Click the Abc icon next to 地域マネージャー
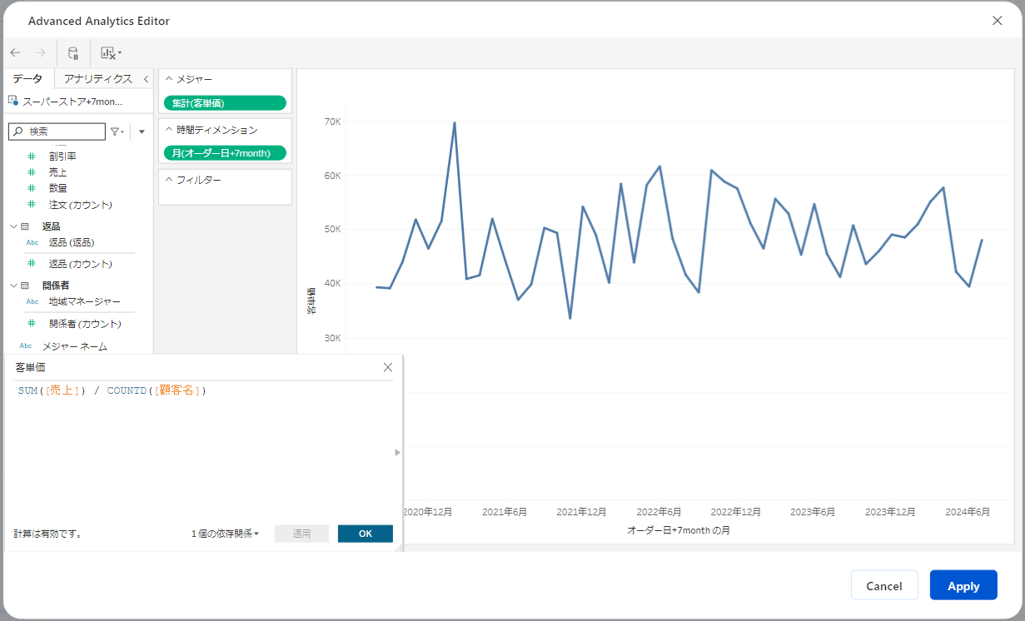This screenshot has height=621, width=1025. 32,301
